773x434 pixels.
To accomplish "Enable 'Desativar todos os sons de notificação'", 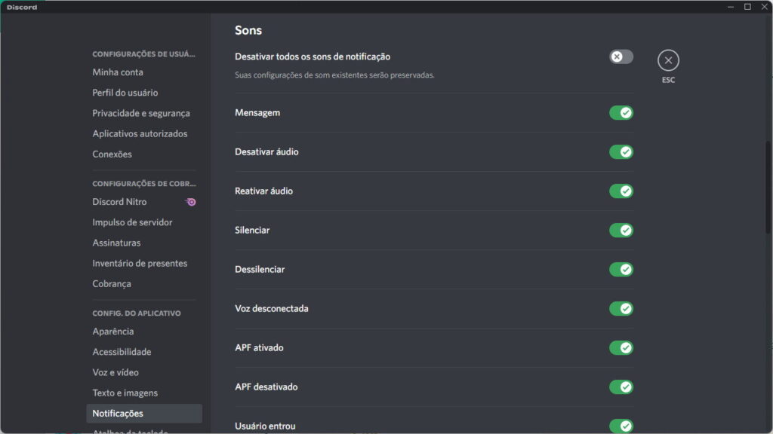I will click(x=621, y=57).
